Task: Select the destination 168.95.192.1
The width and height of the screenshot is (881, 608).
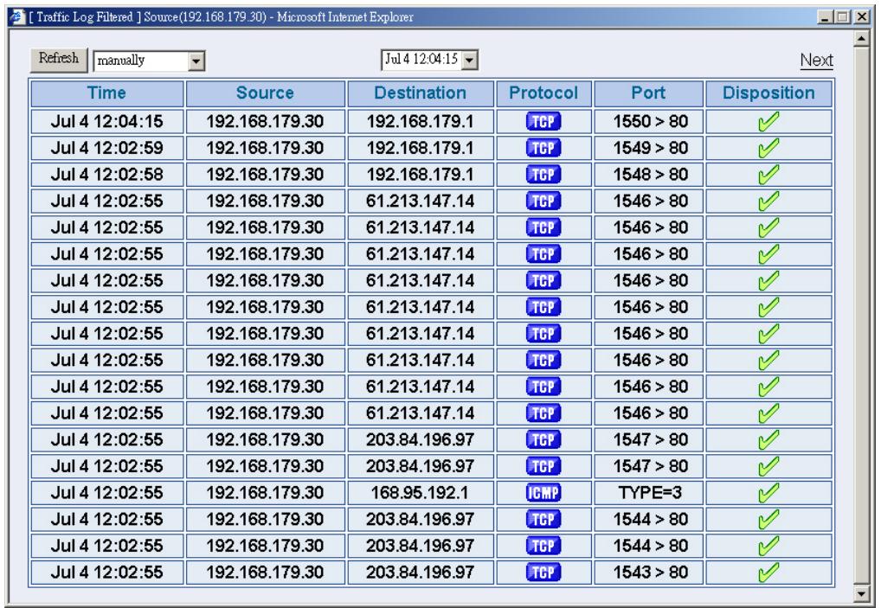Action: click(x=421, y=493)
